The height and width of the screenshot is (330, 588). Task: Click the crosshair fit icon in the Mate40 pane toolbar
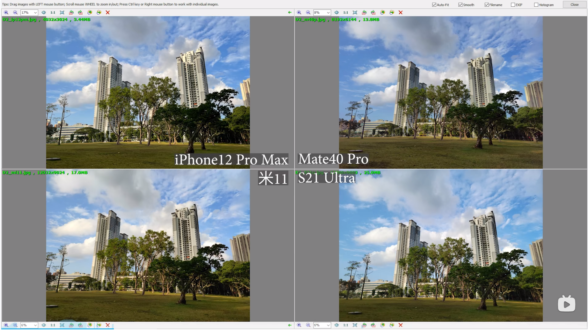(x=337, y=12)
